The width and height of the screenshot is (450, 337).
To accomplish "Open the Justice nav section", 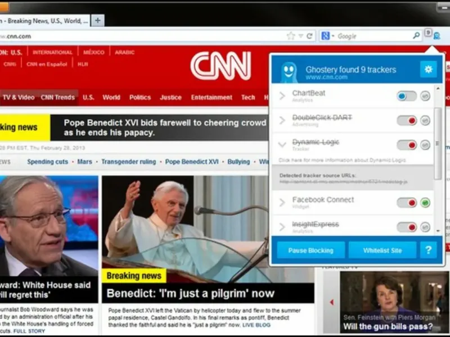I will point(171,97).
